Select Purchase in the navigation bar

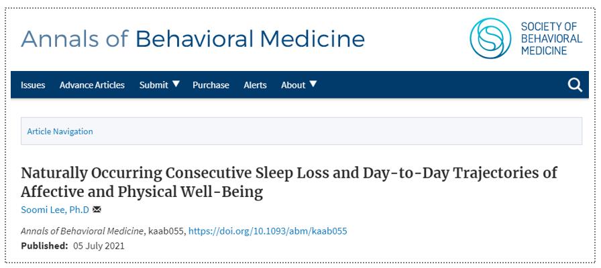click(x=211, y=85)
